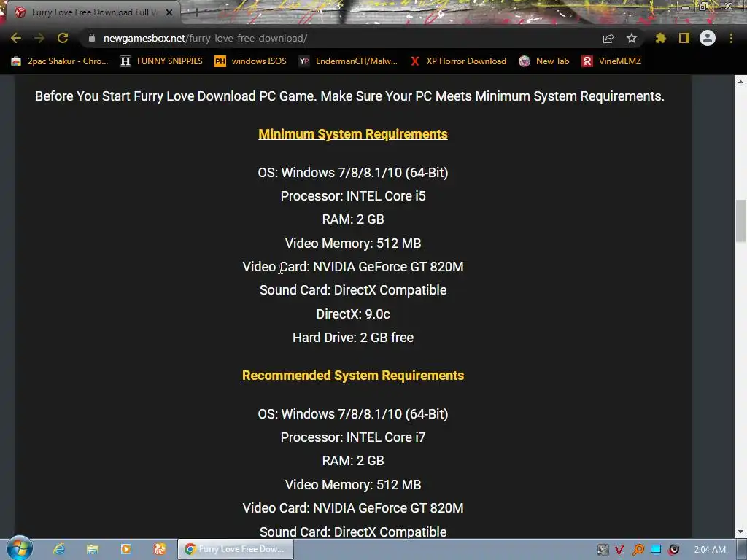Click the page scrollbar down arrow

point(740,532)
